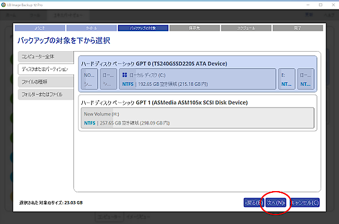Click the Windows logo icon on C: partition

(125, 75)
